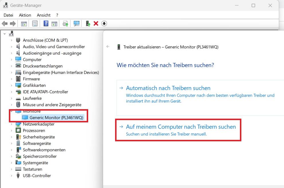The height and width of the screenshot is (188, 284).
Task: Click the root computer node icon
Action: (11, 34)
